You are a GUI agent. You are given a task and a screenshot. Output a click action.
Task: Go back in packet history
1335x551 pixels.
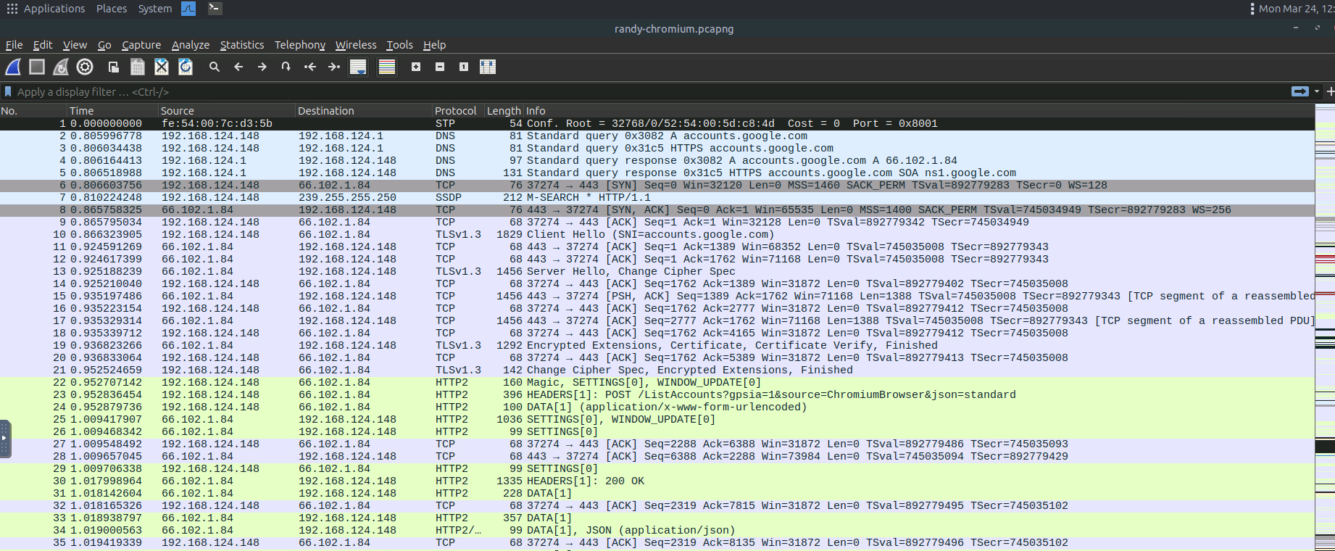238,67
